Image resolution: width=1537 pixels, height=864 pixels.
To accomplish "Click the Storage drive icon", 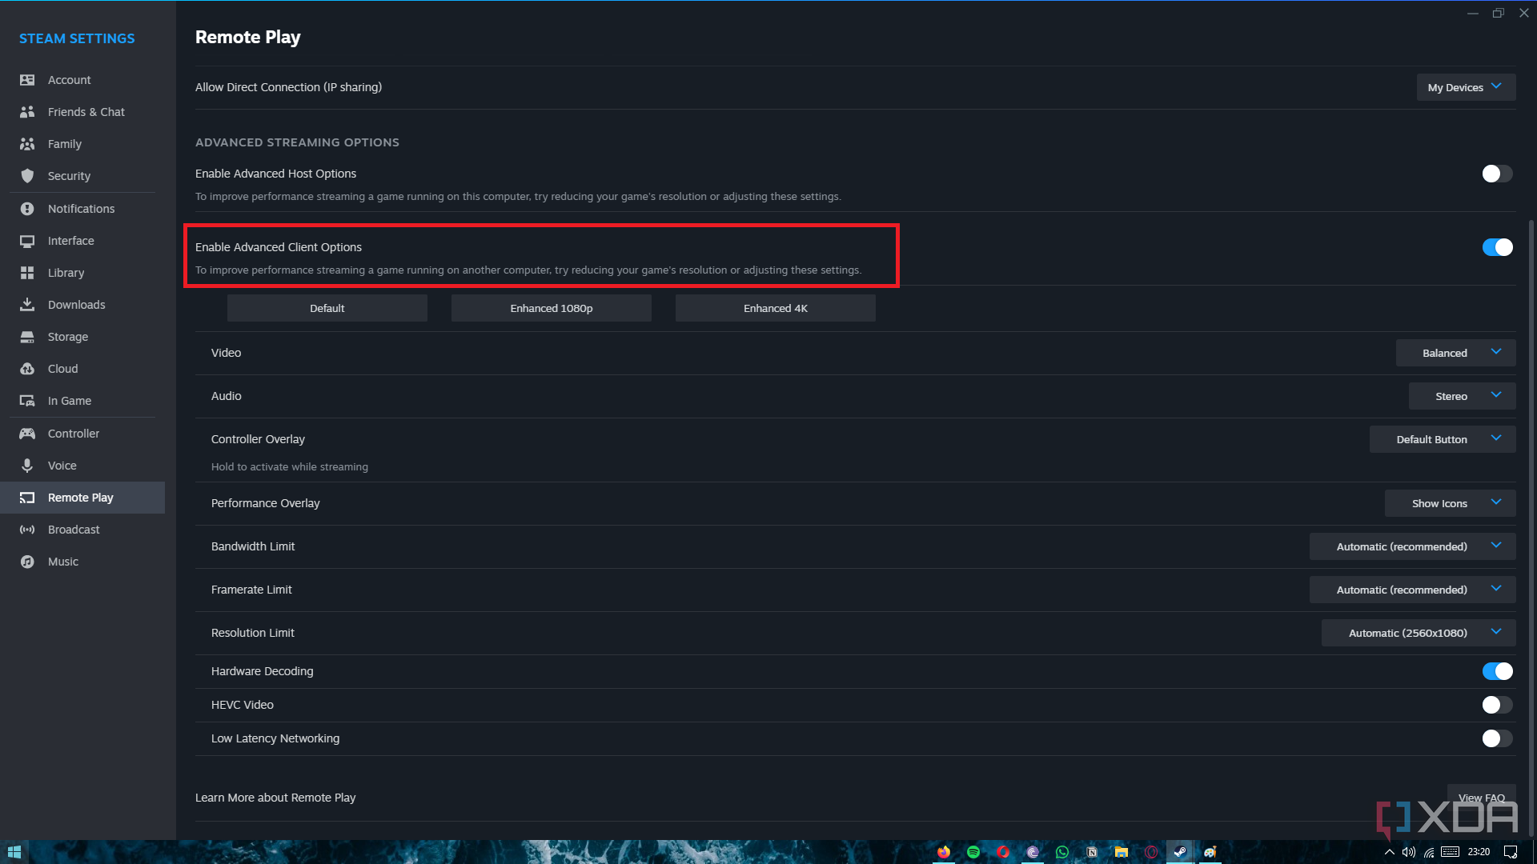I will click(x=27, y=337).
